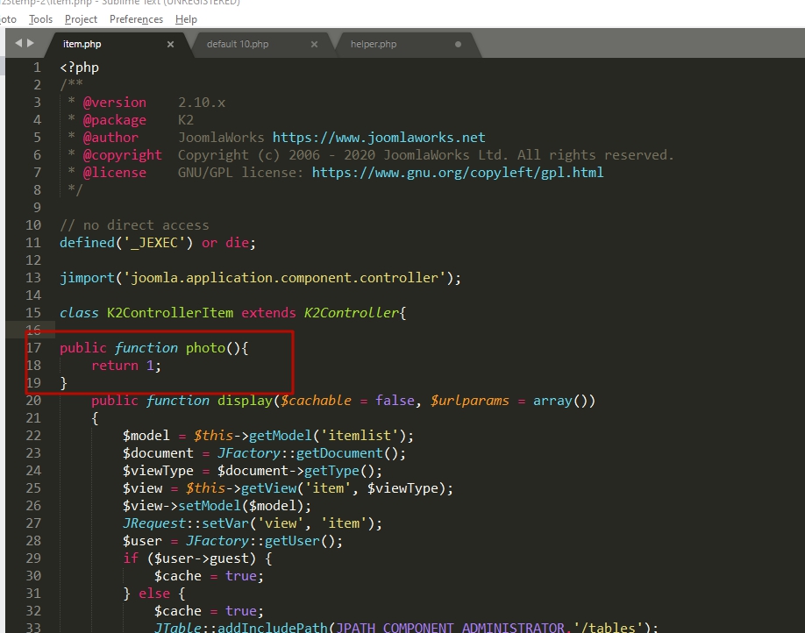Switch to the default 10.php tab
The height and width of the screenshot is (633, 805).
[x=238, y=44]
